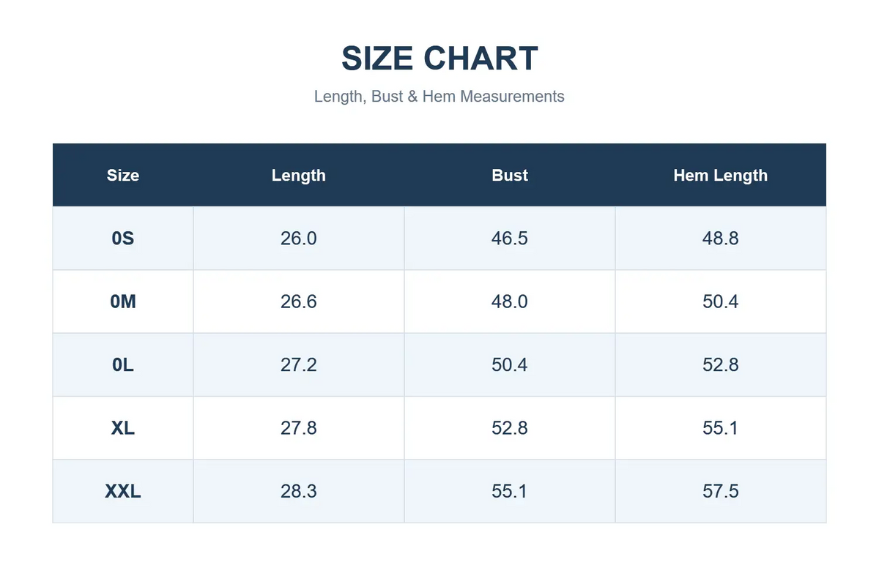Select the 26.6 length cell
The width and height of the screenshot is (879, 562).
(299, 301)
